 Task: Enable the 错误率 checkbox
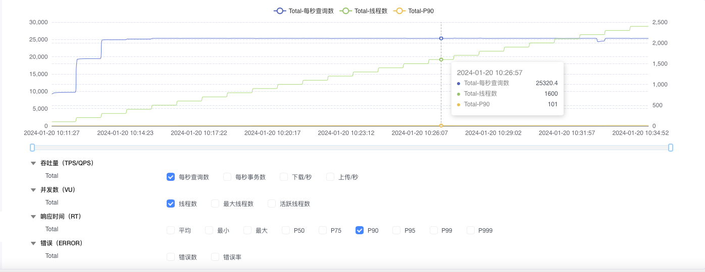(215, 257)
